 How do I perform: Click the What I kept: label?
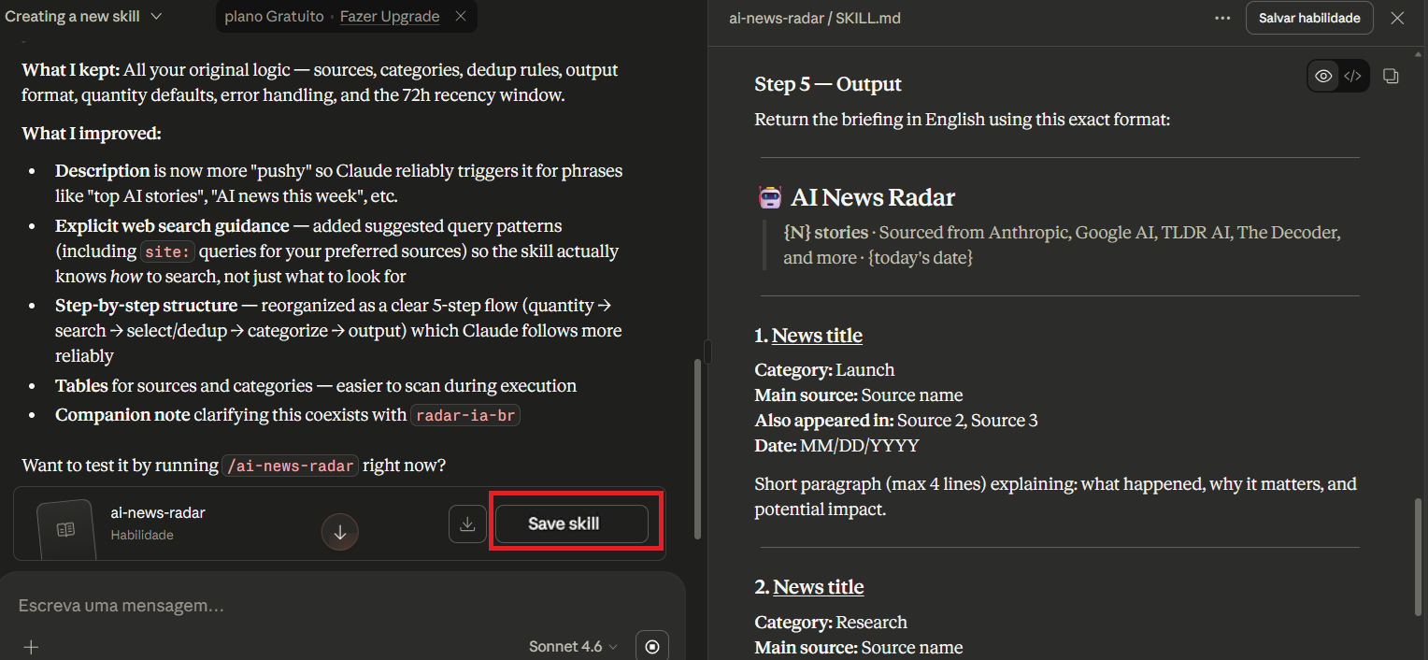click(x=70, y=70)
